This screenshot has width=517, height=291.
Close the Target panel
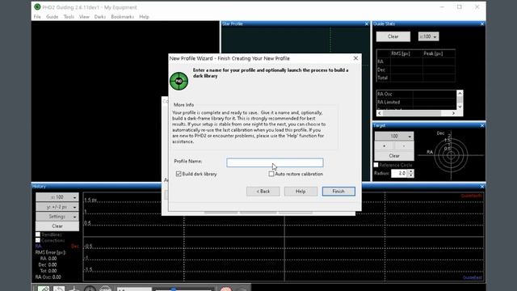482,126
